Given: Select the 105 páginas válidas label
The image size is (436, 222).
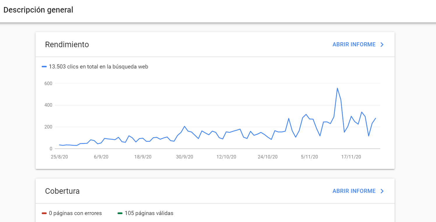Looking at the screenshot, I should click(149, 213).
